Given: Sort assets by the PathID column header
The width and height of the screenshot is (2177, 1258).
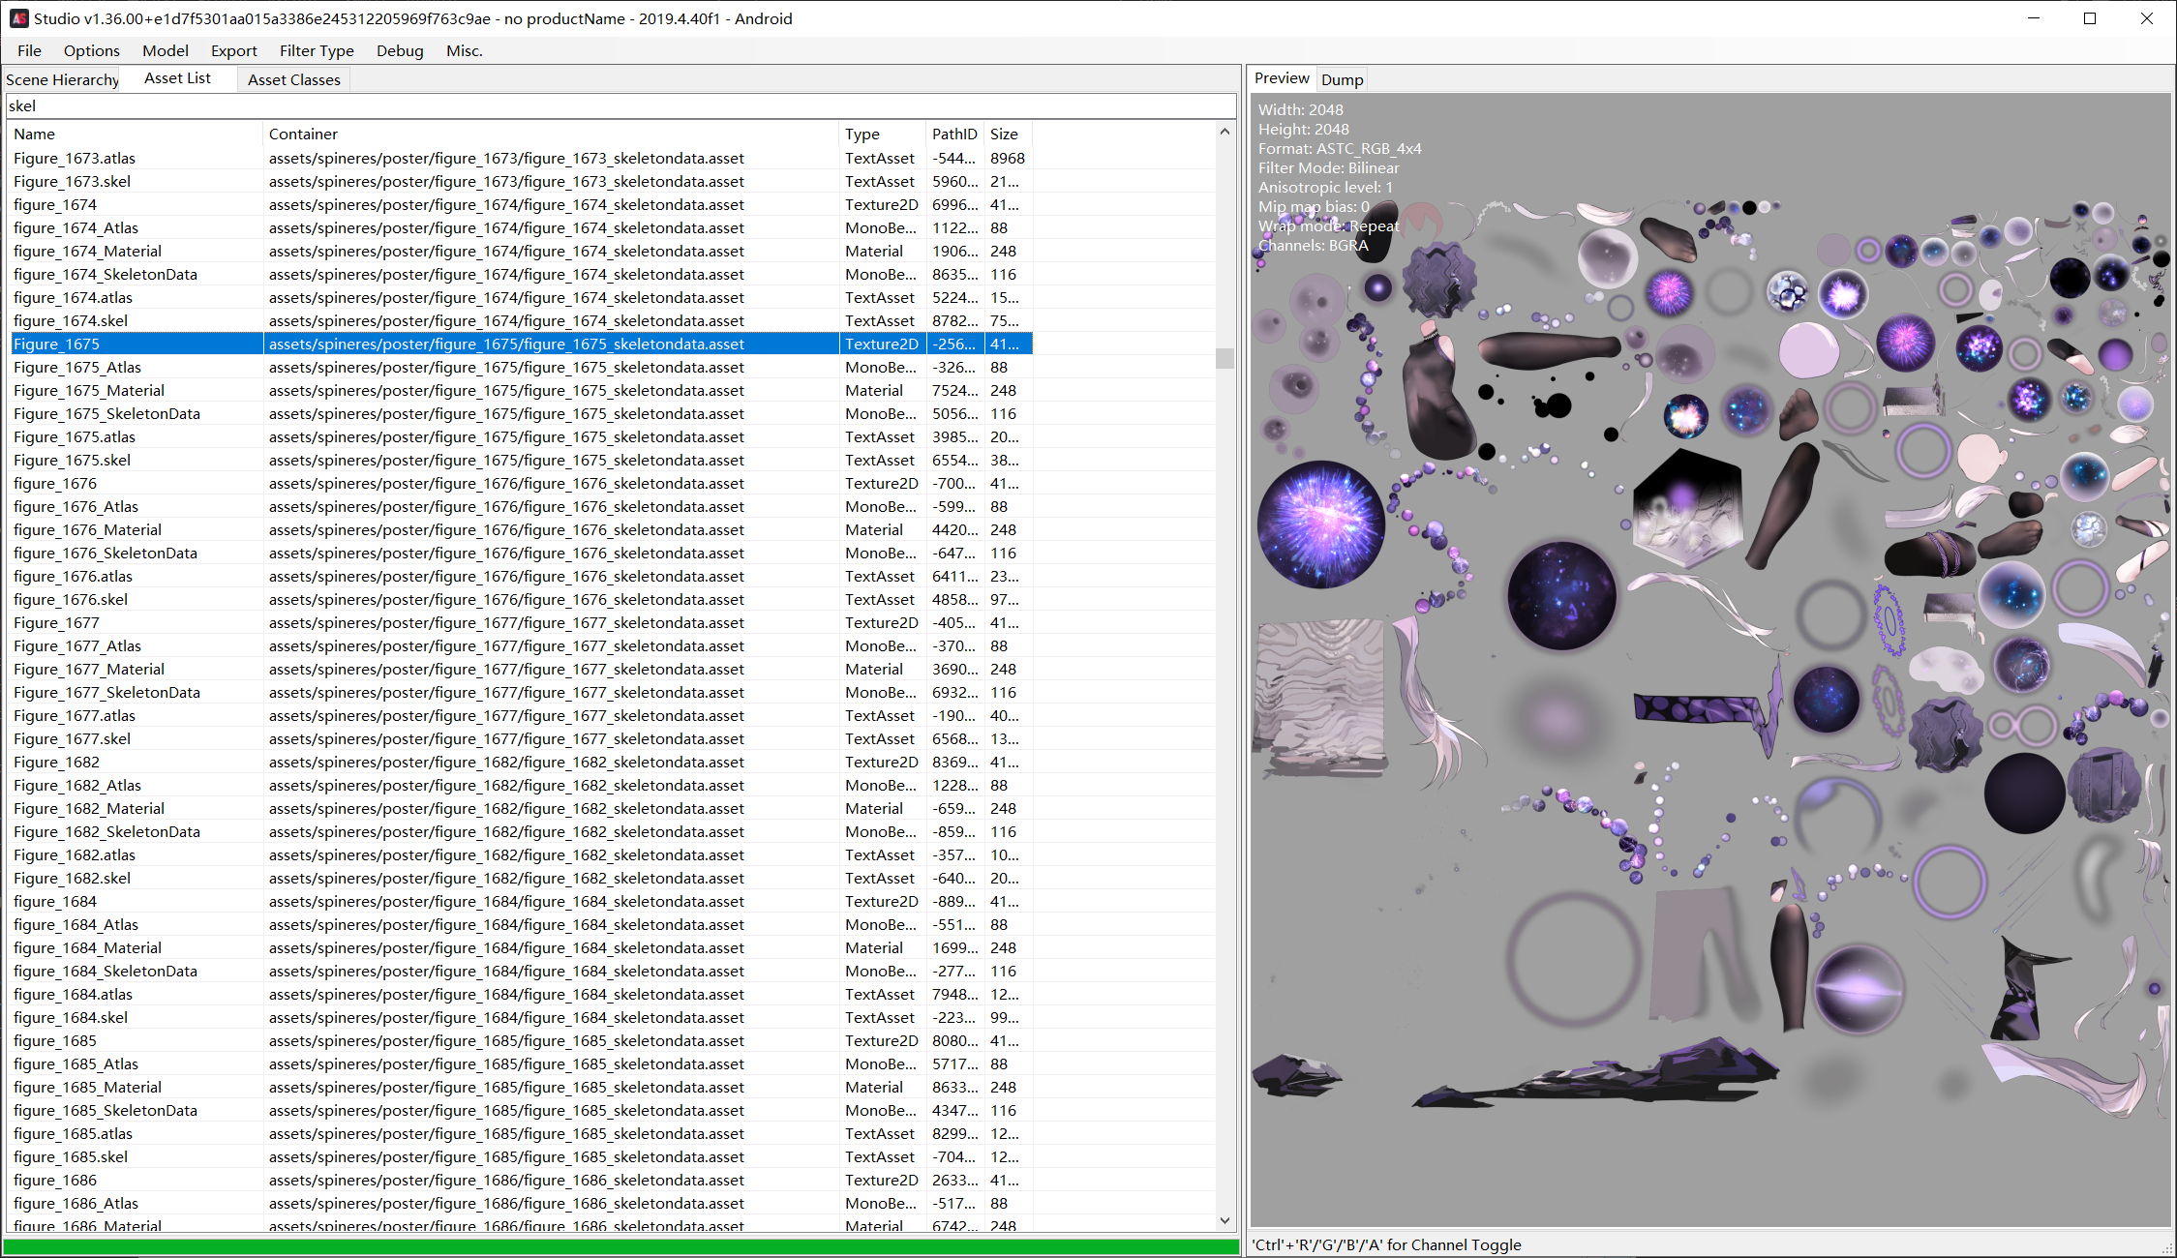Looking at the screenshot, I should click(955, 134).
